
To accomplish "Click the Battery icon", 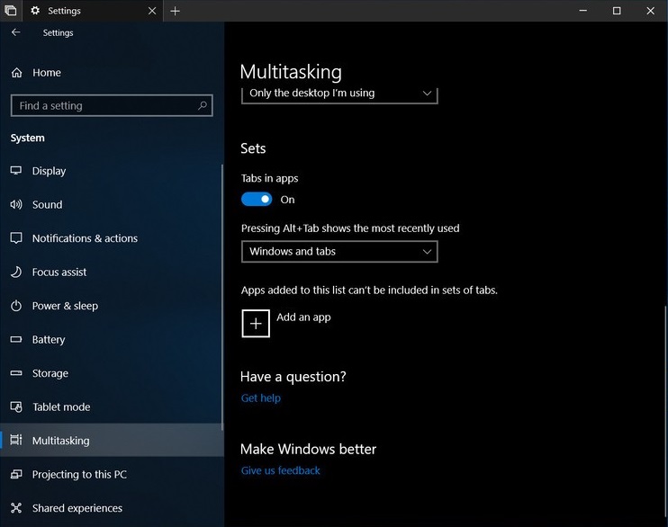I will 16,339.
